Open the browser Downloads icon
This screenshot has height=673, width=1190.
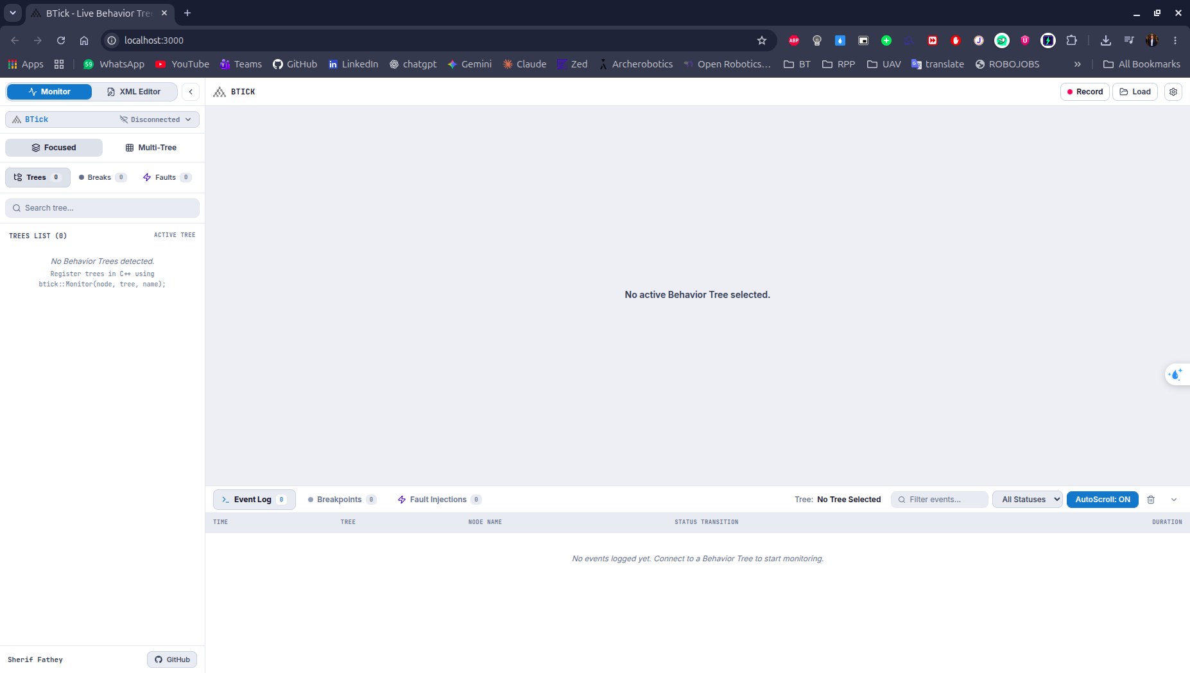[x=1106, y=40]
